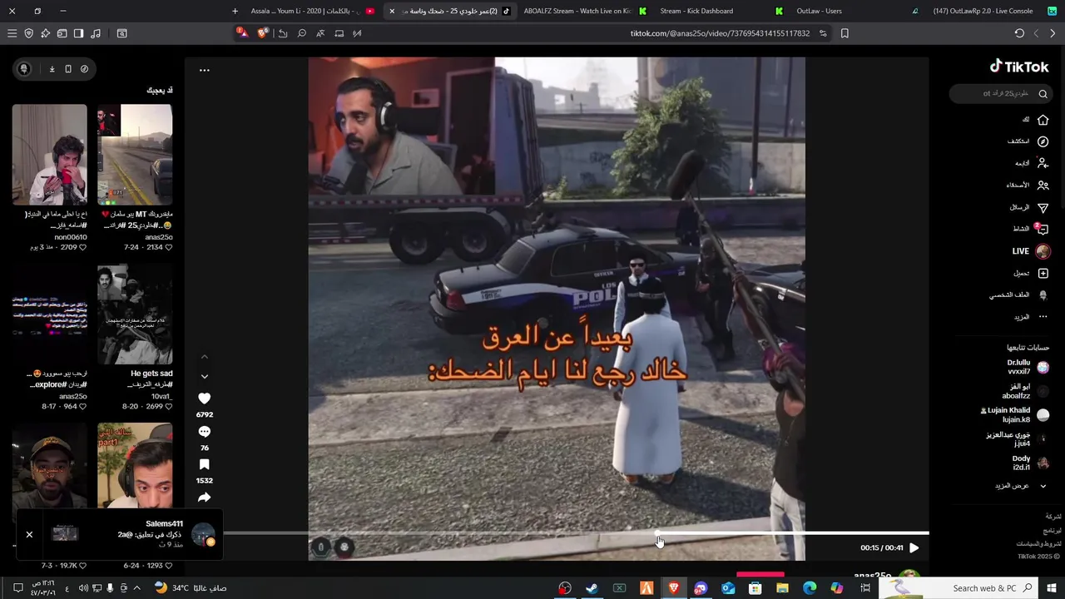Open comments bubble showing 76
The image size is (1065, 599).
click(204, 432)
